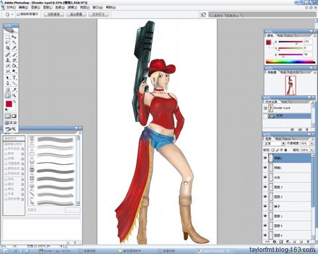Viewport: 318px width, 254px height.
Task: Toggle visibility of the 裤子 layer
Action: click(265, 206)
